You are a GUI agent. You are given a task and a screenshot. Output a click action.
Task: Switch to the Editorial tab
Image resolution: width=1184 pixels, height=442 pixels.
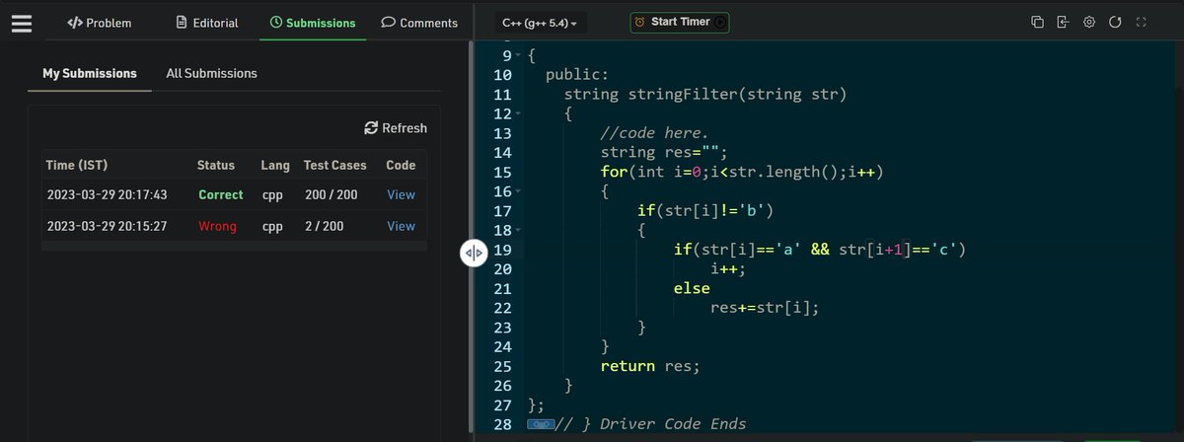tap(206, 23)
